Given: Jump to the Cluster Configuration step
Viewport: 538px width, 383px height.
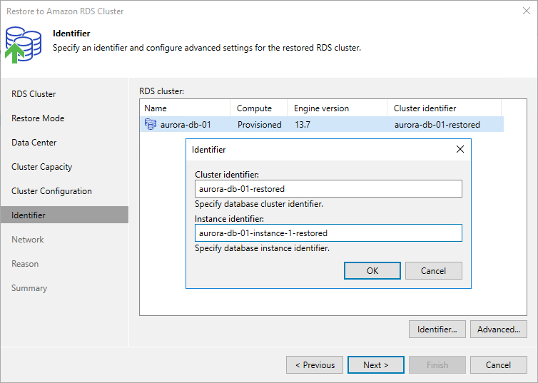Looking at the screenshot, I should [x=51, y=191].
